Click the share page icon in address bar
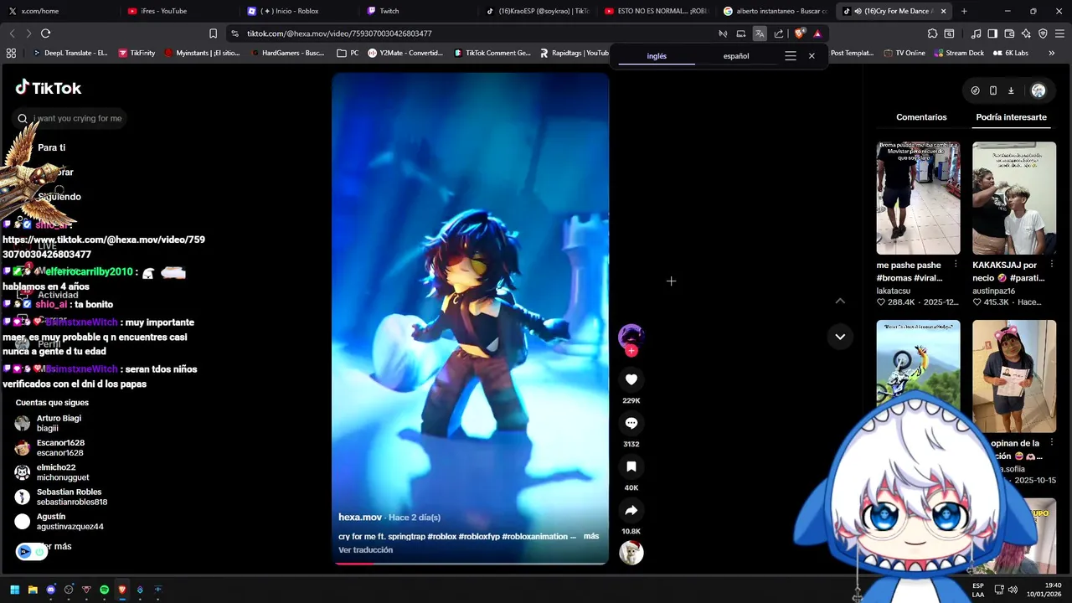The width and height of the screenshot is (1072, 603). pos(779,33)
